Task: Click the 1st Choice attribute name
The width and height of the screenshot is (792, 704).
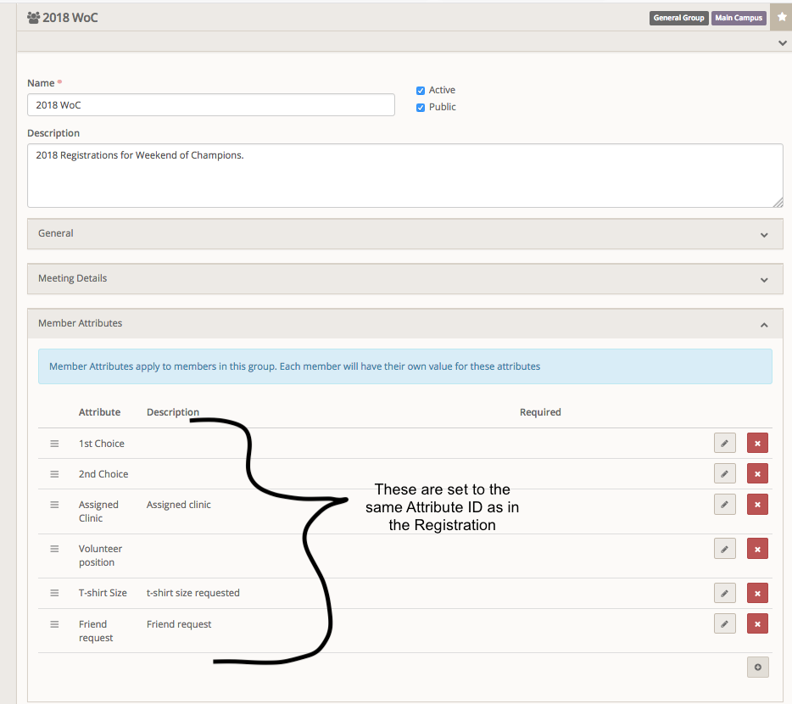Action: [101, 443]
